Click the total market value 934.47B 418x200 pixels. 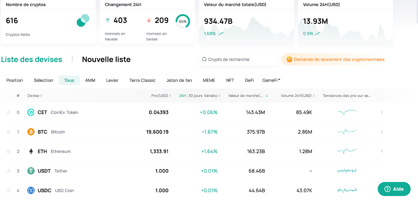click(x=218, y=21)
